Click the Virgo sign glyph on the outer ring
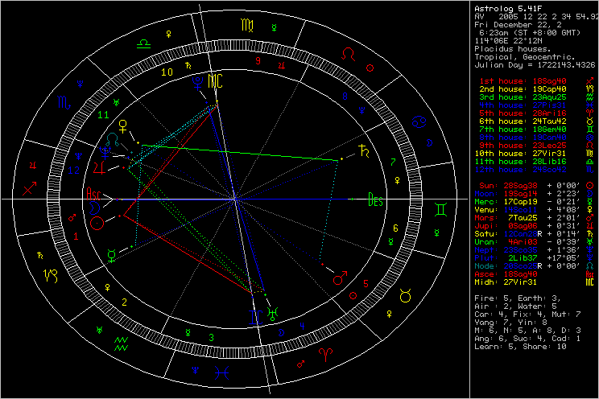The image size is (599, 399). (245, 25)
